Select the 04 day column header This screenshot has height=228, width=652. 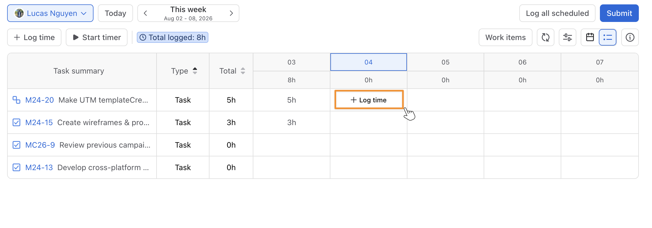coord(368,62)
